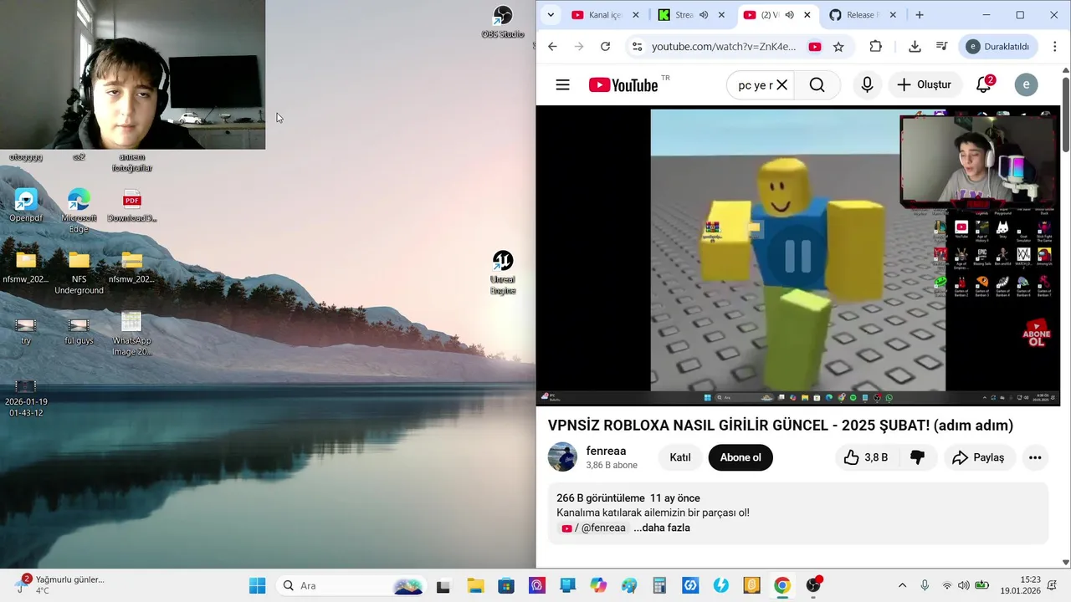1071x602 pixels.
Task: Select the NFS Underground folder
Action: click(x=79, y=273)
